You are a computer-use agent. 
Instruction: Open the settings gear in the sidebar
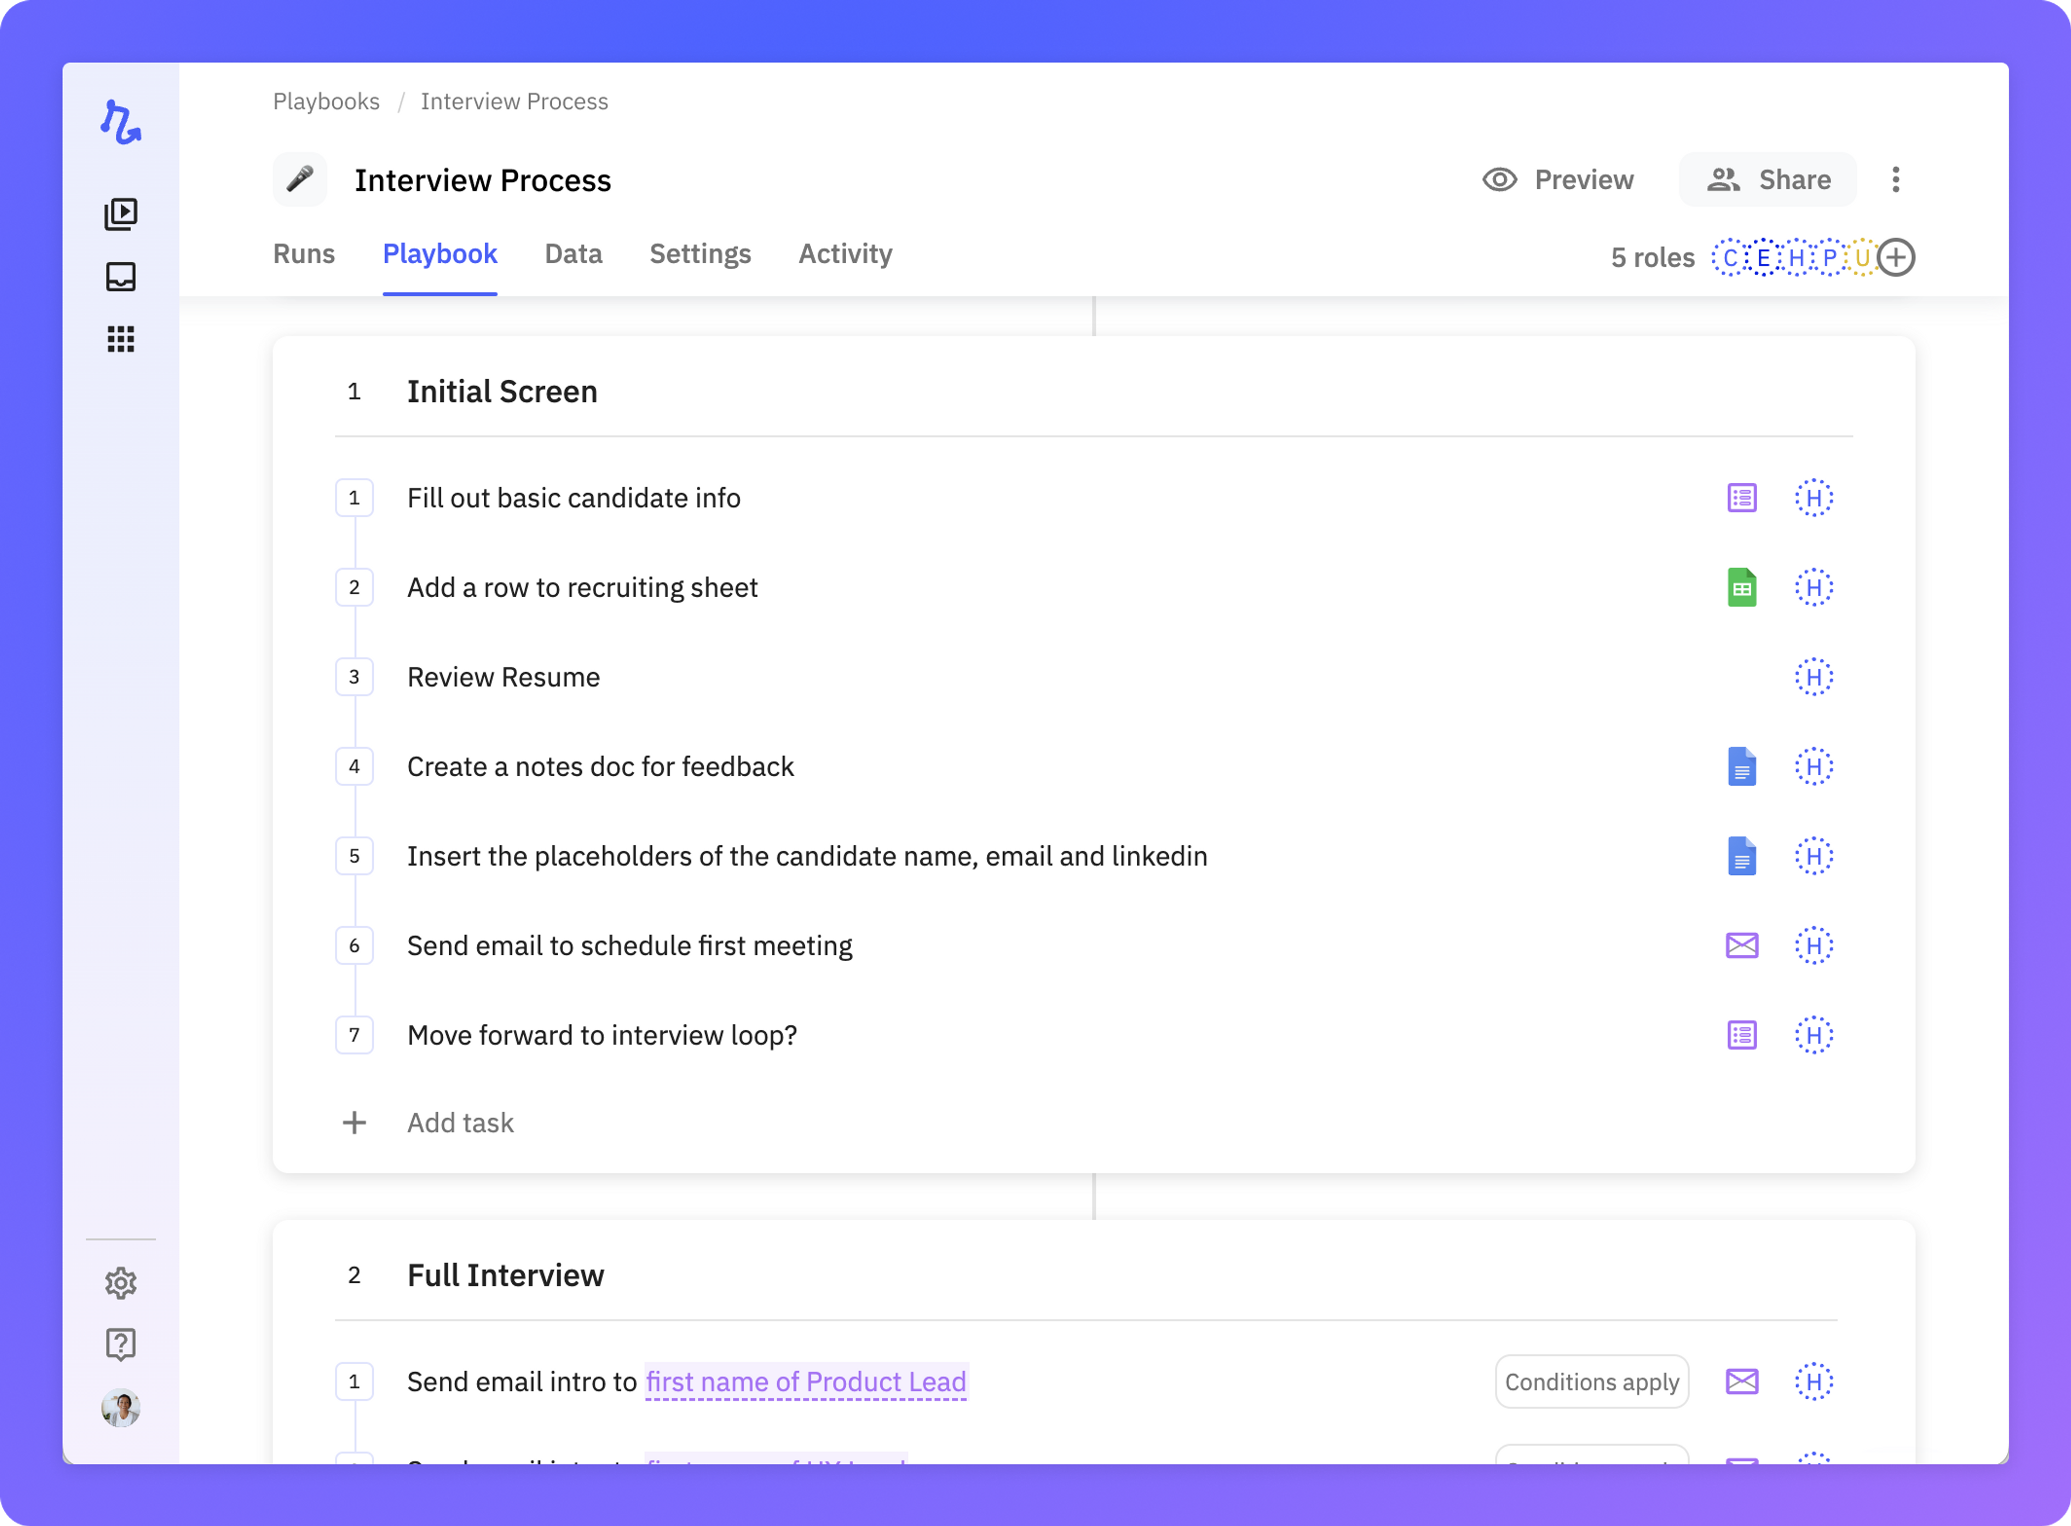[x=121, y=1283]
